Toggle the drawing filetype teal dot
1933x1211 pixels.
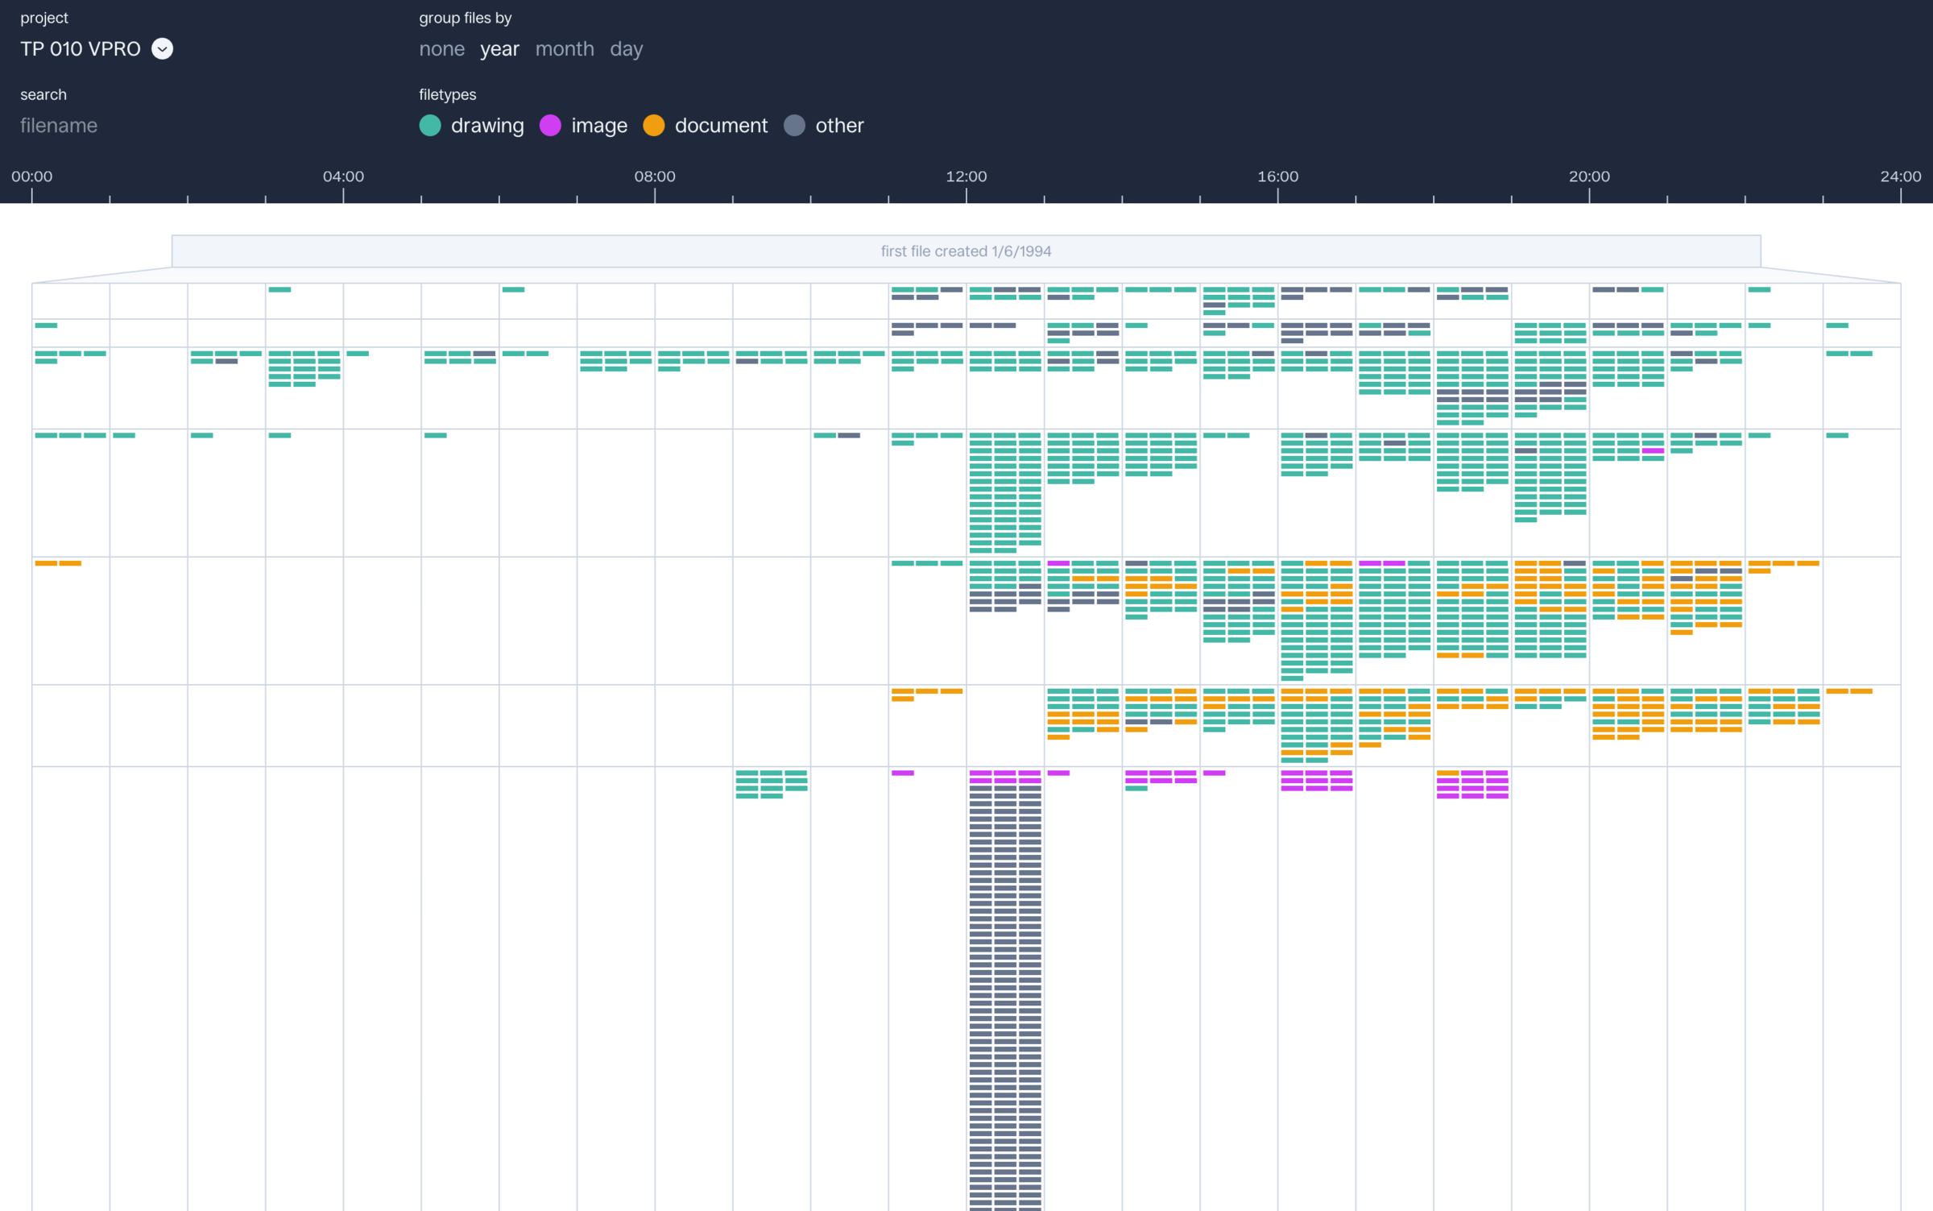pos(430,126)
